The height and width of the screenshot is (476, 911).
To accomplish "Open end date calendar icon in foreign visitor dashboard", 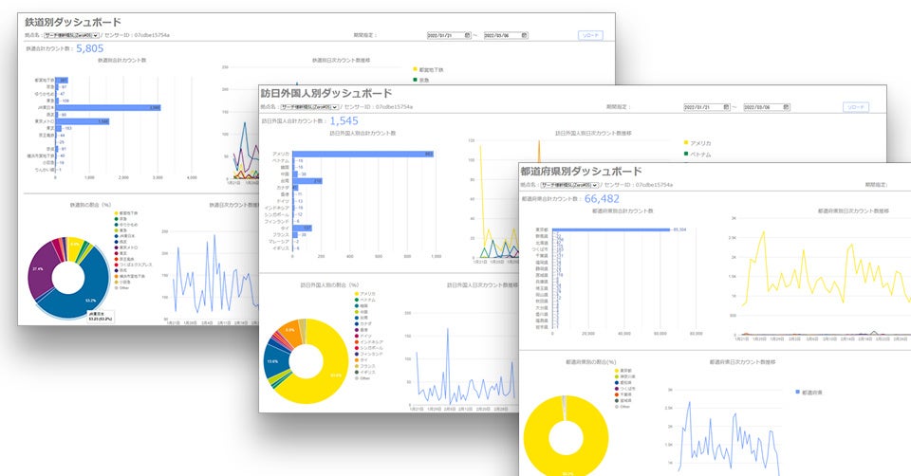I will [x=786, y=107].
